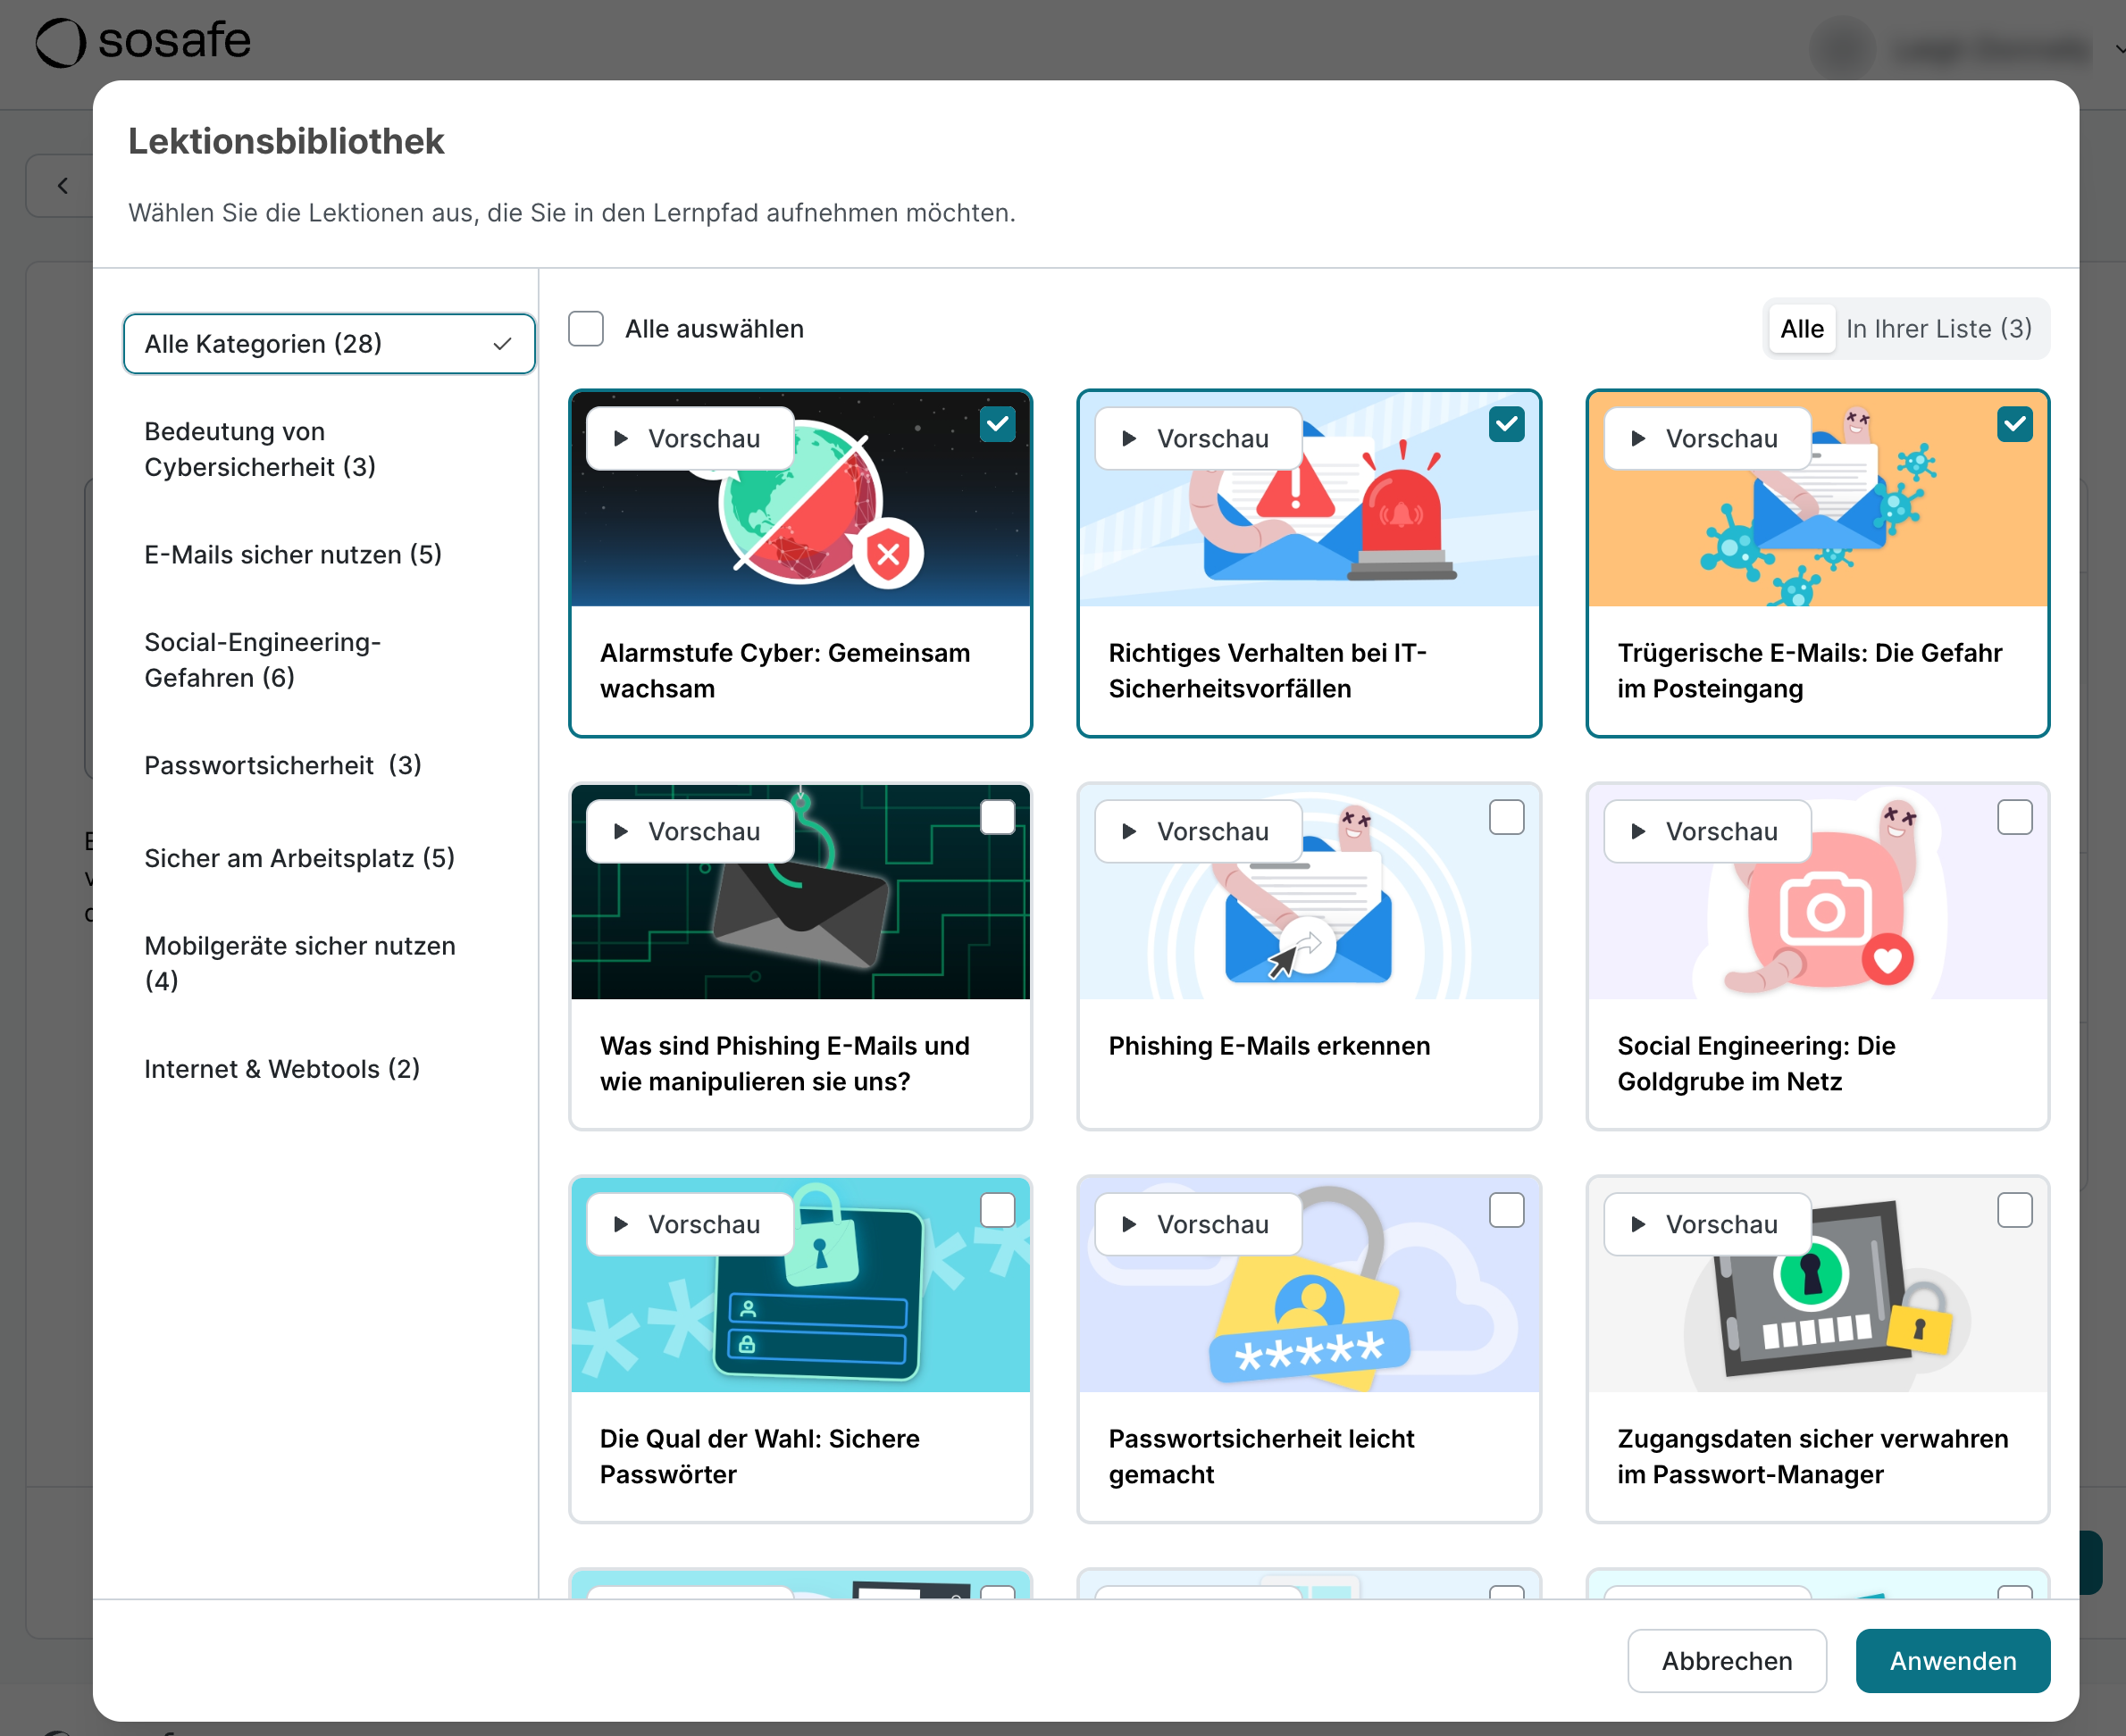Play preview of "Phishing E-Mails erkennen"

(x=1197, y=830)
